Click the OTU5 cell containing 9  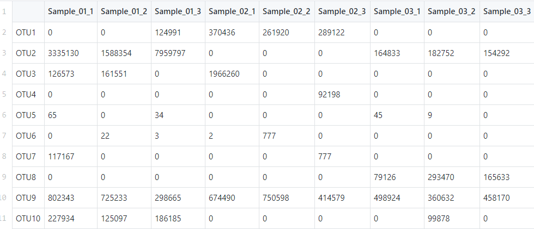coord(452,115)
